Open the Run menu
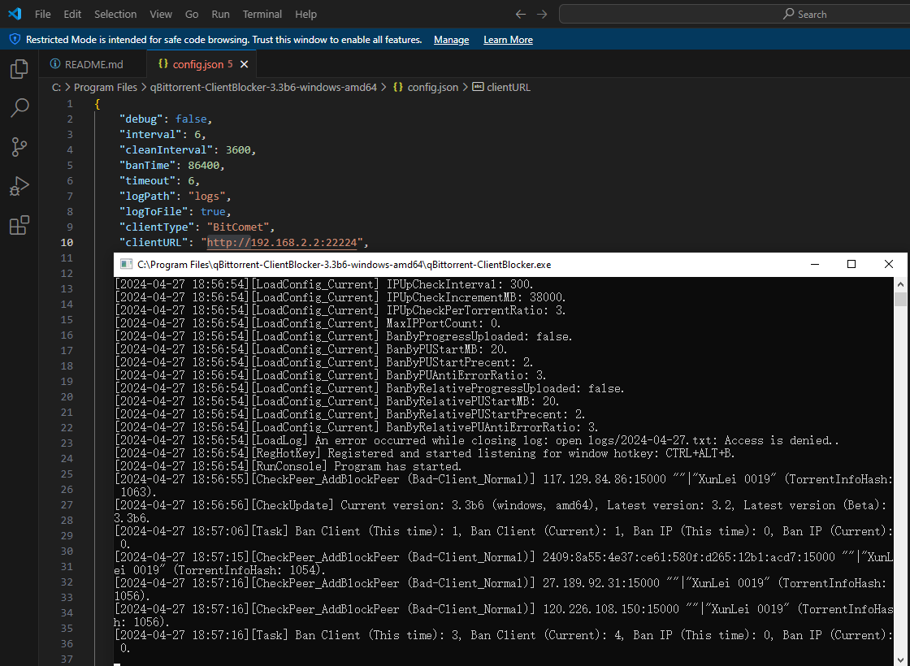The height and width of the screenshot is (666, 910). click(x=220, y=14)
